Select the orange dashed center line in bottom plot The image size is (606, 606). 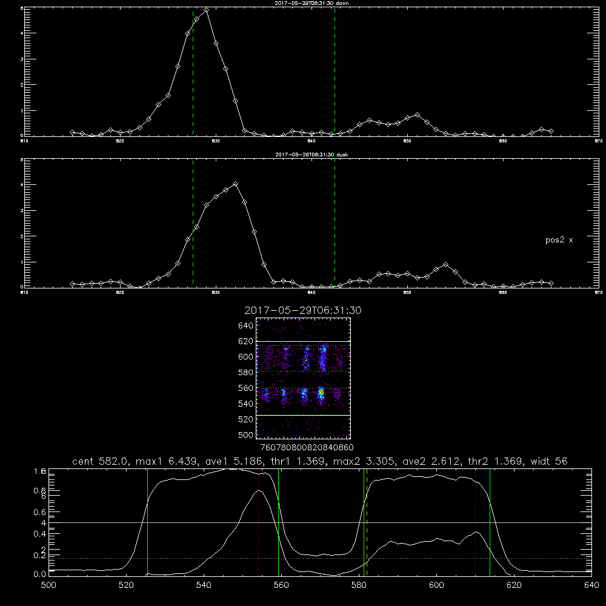(x=367, y=522)
